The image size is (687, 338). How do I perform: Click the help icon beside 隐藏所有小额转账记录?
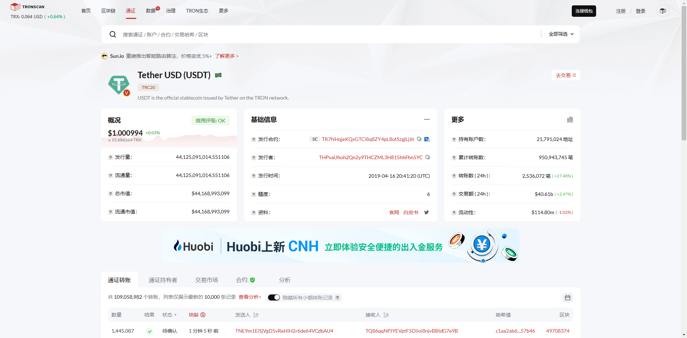[337, 298]
